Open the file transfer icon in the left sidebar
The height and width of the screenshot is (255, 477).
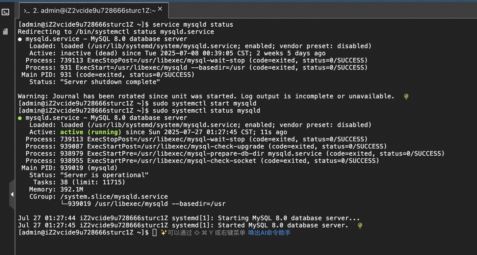(5, 31)
